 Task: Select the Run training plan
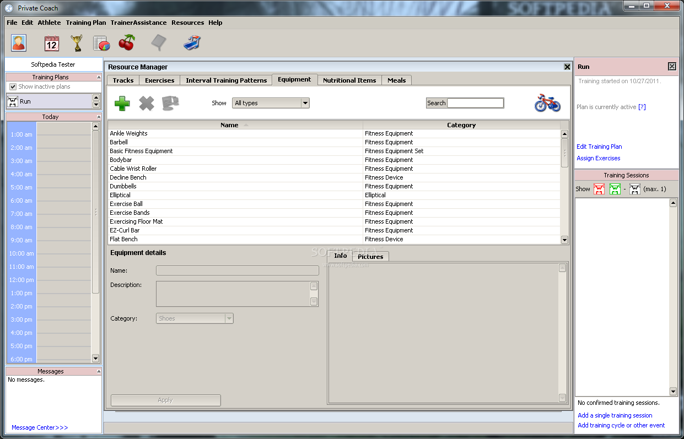tap(49, 101)
